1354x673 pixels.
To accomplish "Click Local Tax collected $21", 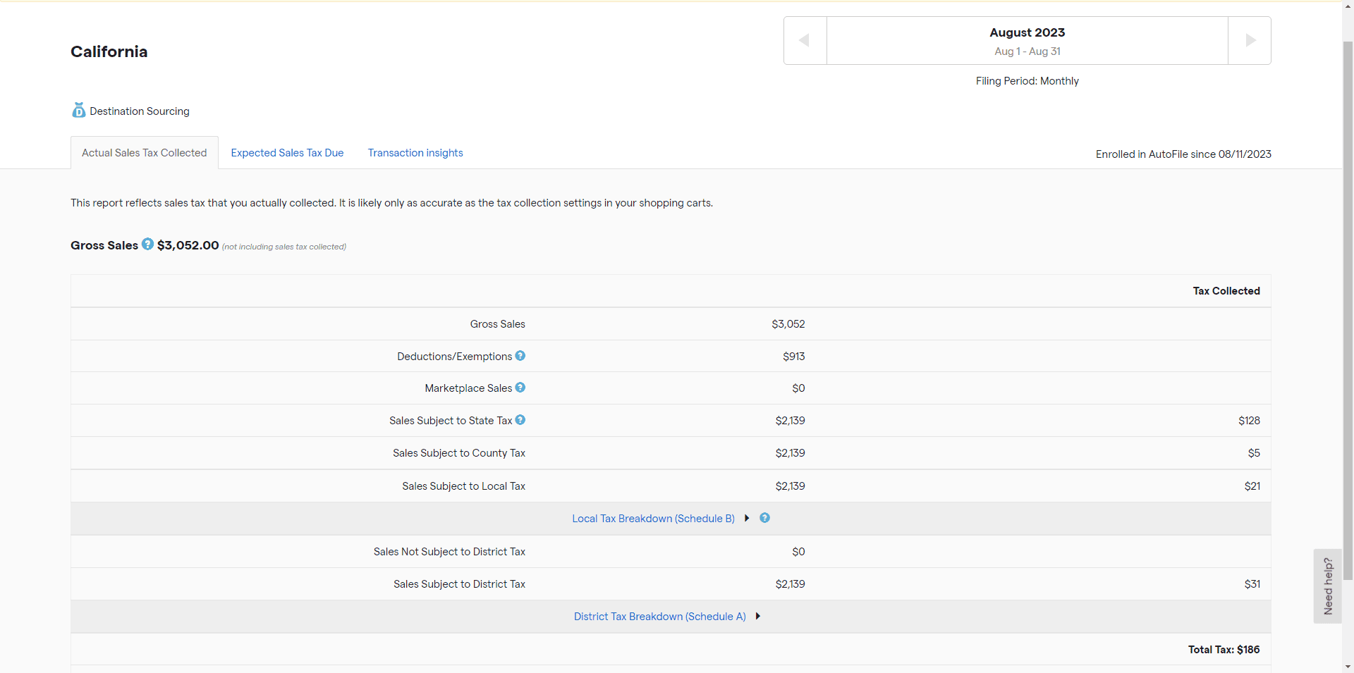I will (1252, 486).
